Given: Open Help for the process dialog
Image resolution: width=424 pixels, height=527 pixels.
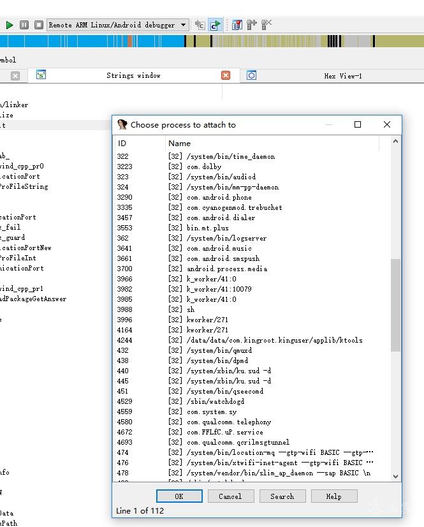Looking at the screenshot, I should 334,496.
